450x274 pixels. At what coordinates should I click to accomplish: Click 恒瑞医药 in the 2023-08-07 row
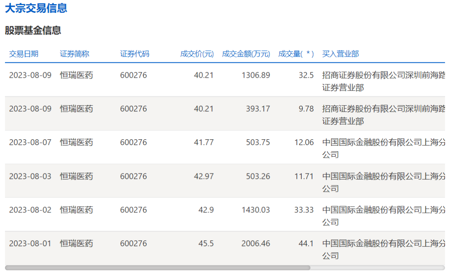(x=76, y=142)
